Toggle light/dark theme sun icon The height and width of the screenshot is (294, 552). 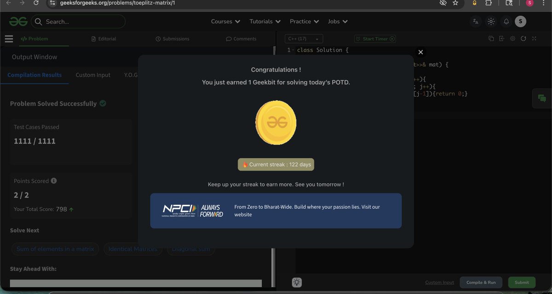[x=491, y=22]
